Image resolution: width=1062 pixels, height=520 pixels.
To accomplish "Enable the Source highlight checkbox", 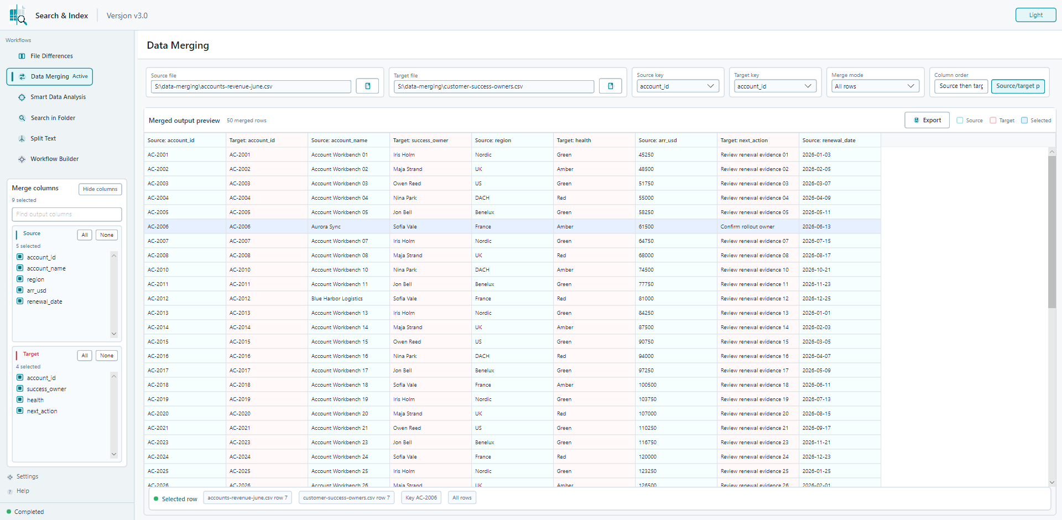I will (x=960, y=120).
